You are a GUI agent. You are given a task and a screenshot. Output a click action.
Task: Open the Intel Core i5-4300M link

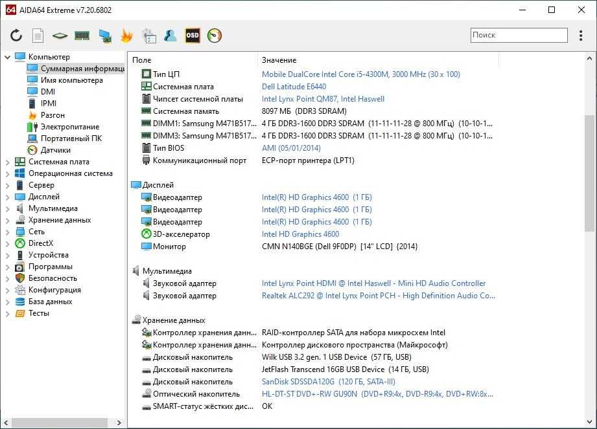coord(360,74)
